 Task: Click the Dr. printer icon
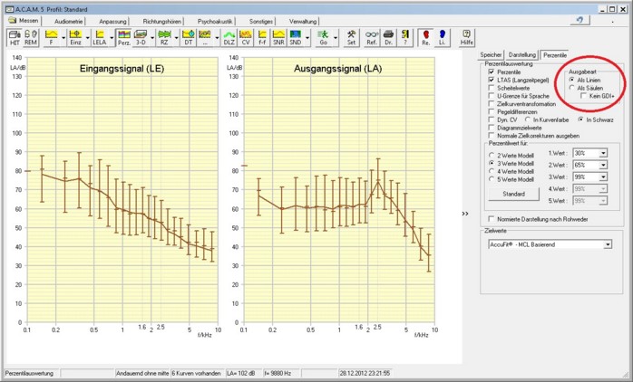click(388, 37)
